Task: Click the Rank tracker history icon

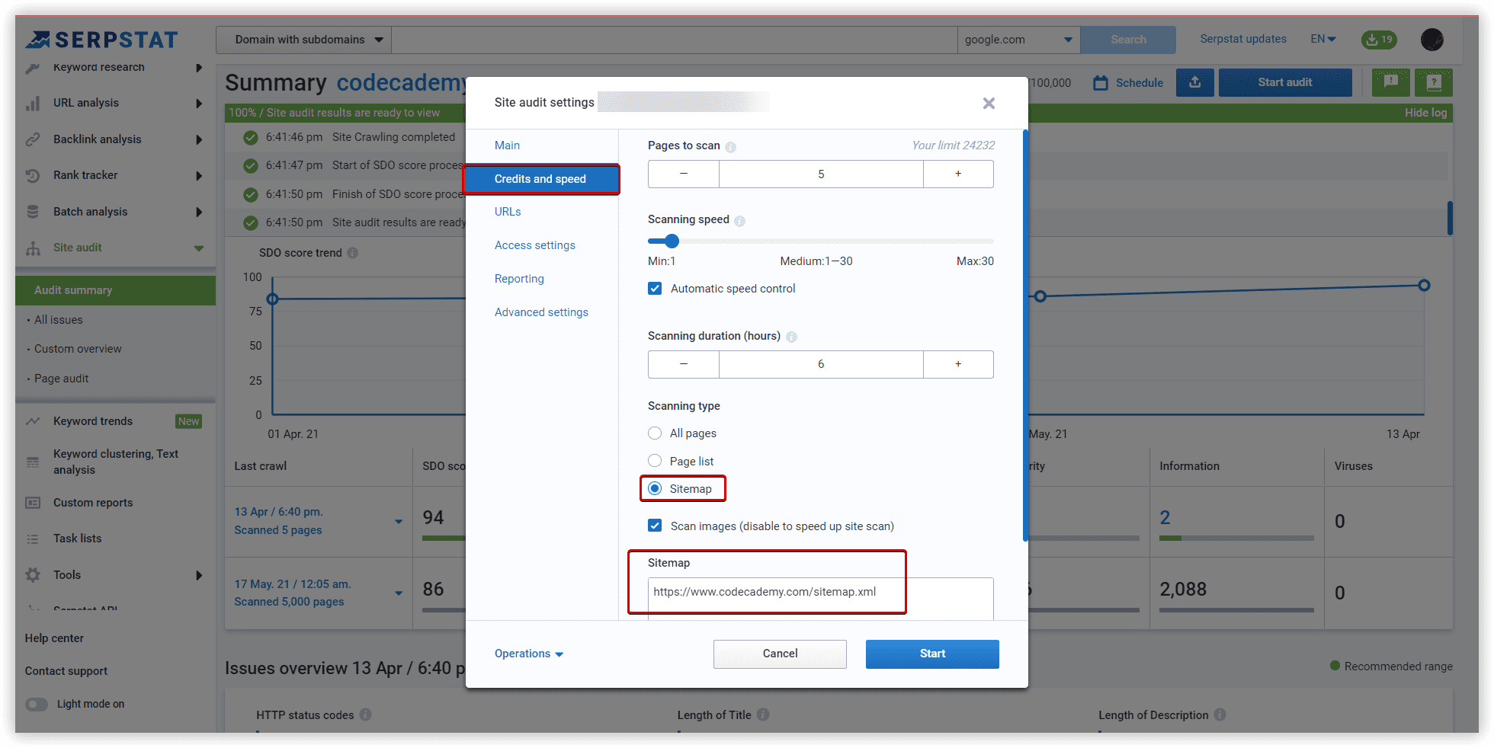Action: (x=33, y=175)
